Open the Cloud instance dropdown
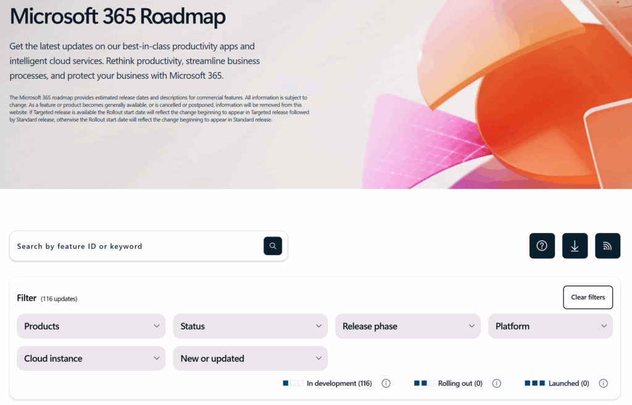This screenshot has width=632, height=405. tap(91, 358)
